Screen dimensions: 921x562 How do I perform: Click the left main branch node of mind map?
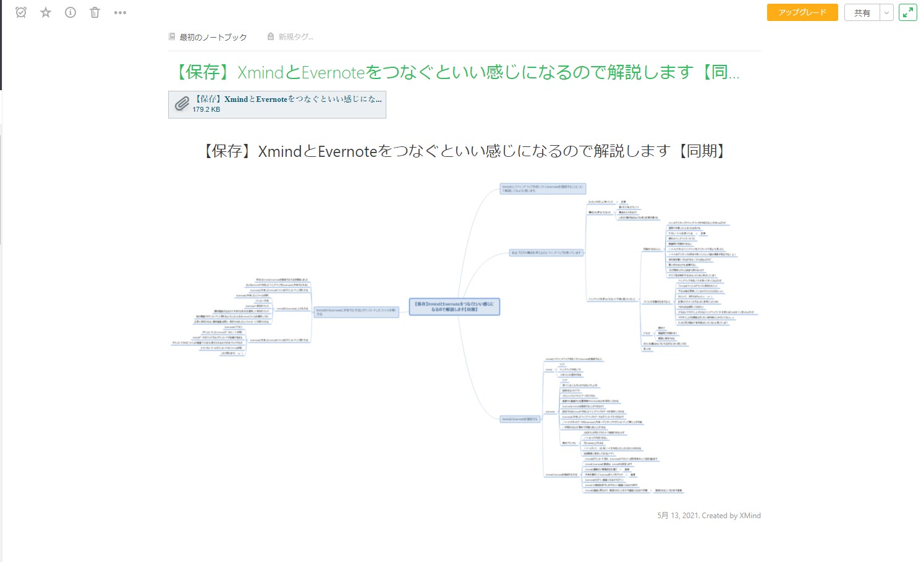click(357, 312)
